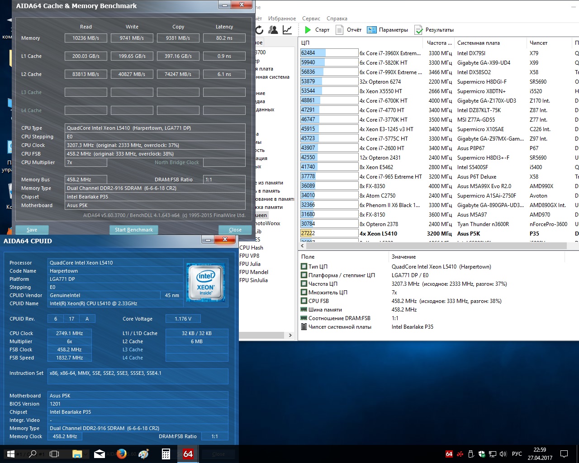Open Paint from the taskbar
Viewport: 579px width, 463px height.
(144, 454)
